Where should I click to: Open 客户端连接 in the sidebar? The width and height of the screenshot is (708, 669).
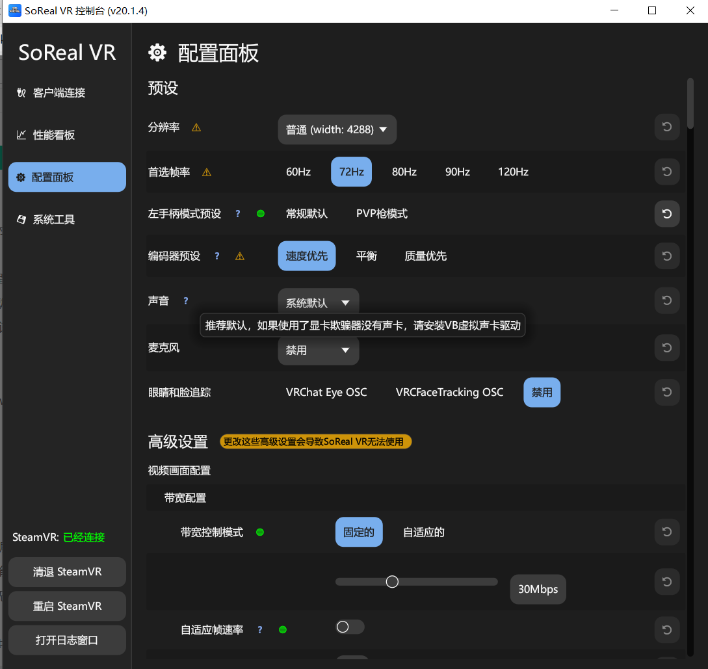(67, 92)
